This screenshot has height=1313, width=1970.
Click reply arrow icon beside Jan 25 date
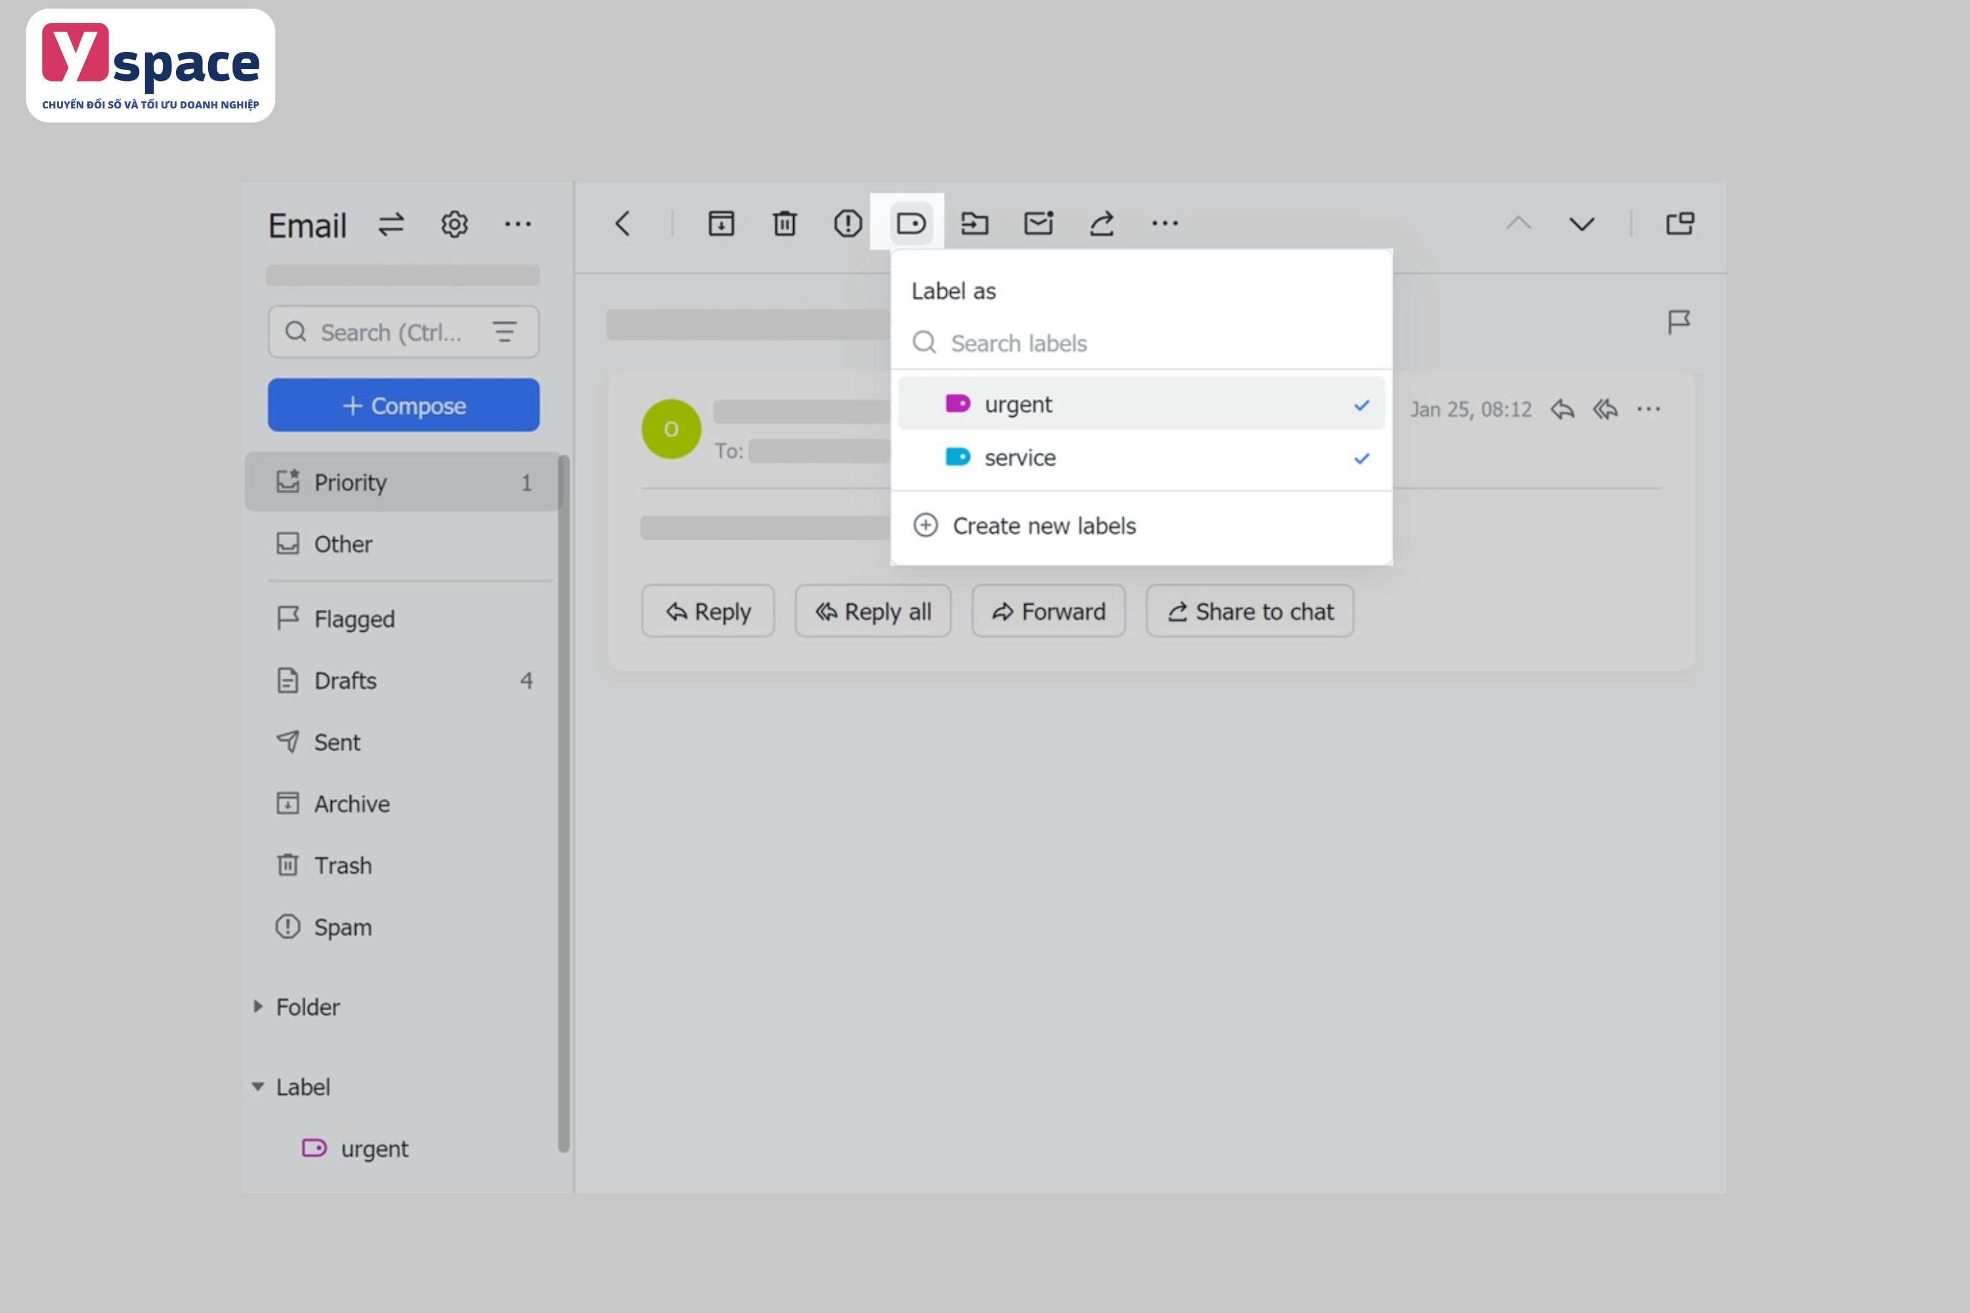pos(1562,410)
